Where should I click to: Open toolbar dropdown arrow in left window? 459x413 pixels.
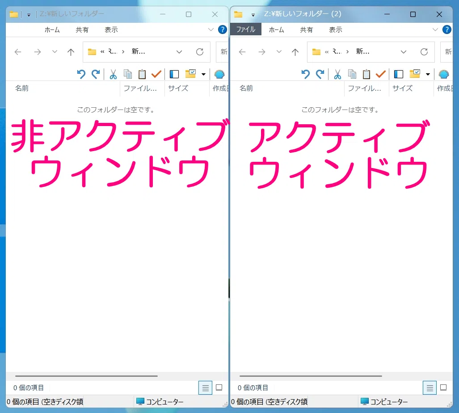coord(203,74)
